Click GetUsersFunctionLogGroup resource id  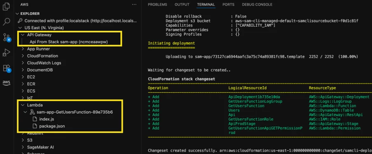(255, 101)
